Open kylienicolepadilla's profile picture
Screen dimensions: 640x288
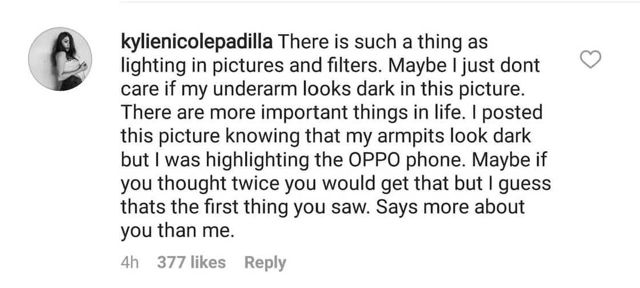click(60, 59)
